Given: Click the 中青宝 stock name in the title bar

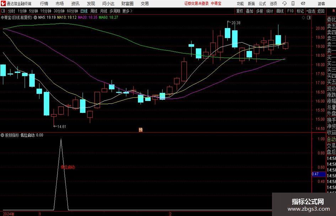Looking at the screenshot, I should pos(216,4).
